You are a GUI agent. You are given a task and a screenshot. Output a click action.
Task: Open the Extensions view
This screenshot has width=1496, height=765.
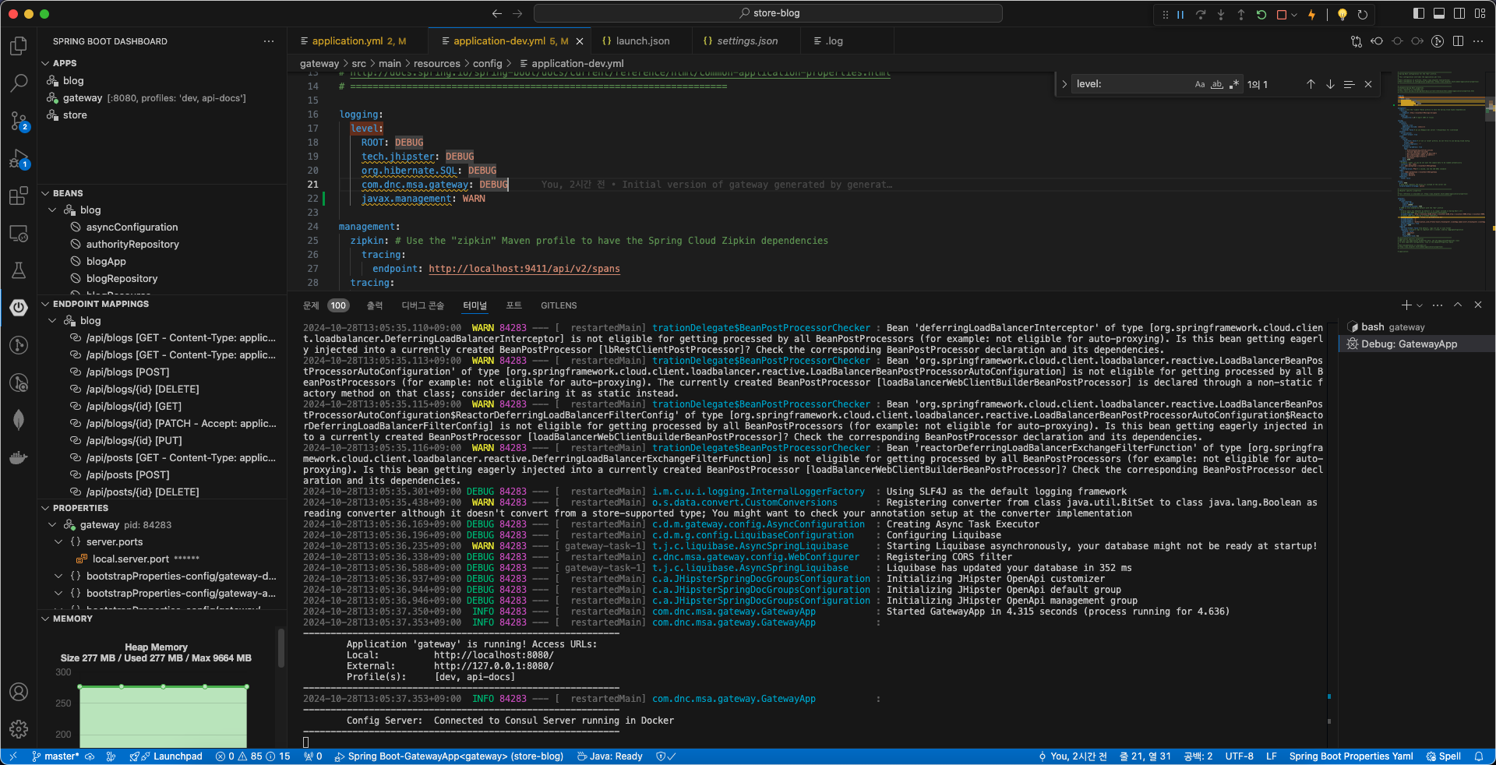tap(19, 196)
